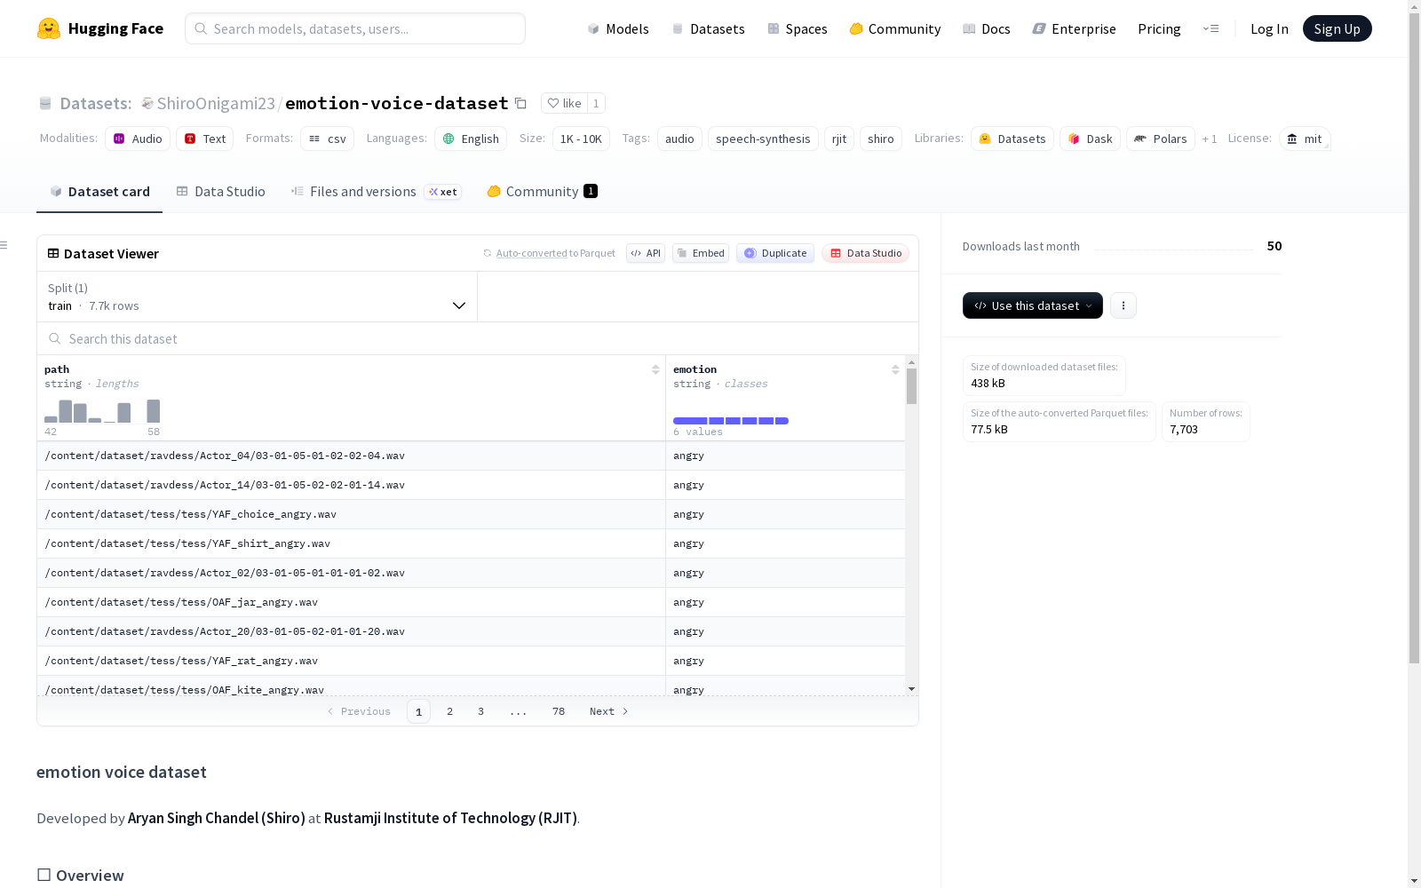Select the Audio modality tag
The width and height of the screenshot is (1421, 888).
point(138,139)
